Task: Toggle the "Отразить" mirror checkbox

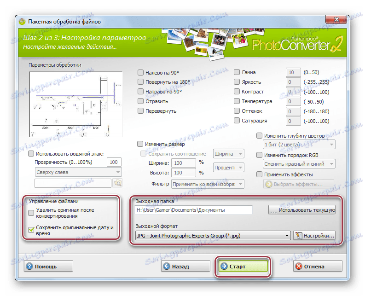Action: click(140, 101)
